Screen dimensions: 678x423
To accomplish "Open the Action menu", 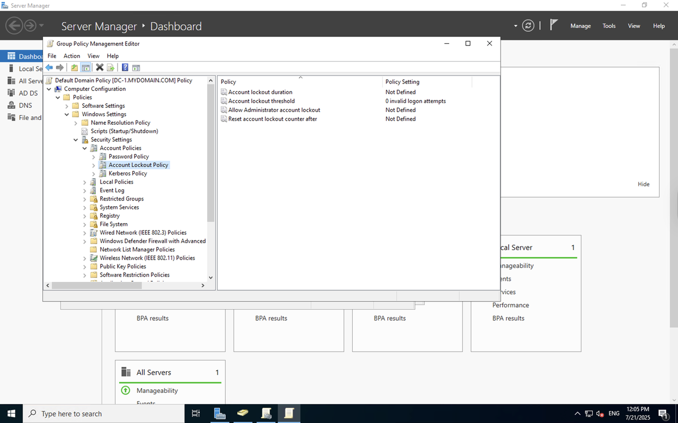I will (72, 56).
